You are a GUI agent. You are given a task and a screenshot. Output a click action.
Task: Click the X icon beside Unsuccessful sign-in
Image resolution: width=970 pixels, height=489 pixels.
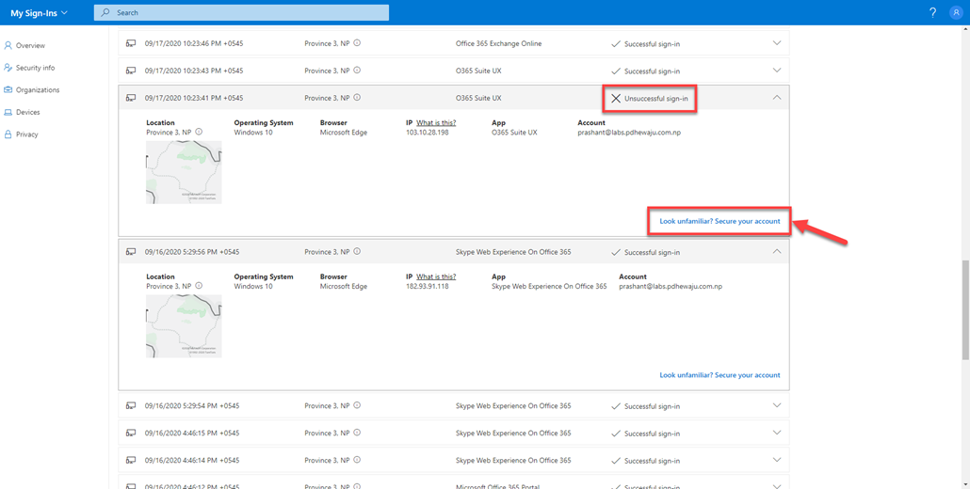pyautogui.click(x=616, y=98)
